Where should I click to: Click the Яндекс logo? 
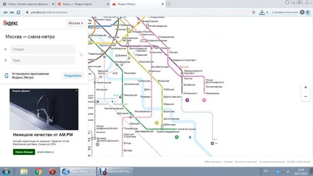[11, 23]
